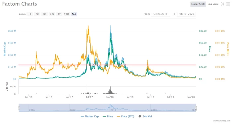Click the Jul '17 axis label

point(89,97)
